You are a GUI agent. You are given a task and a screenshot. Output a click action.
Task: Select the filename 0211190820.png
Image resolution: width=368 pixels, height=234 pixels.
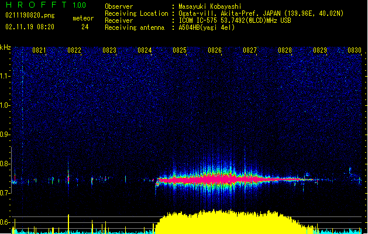(x=30, y=15)
